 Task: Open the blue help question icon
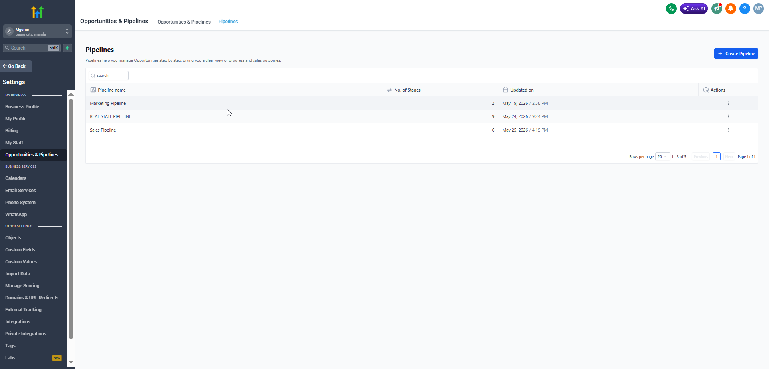[745, 8]
